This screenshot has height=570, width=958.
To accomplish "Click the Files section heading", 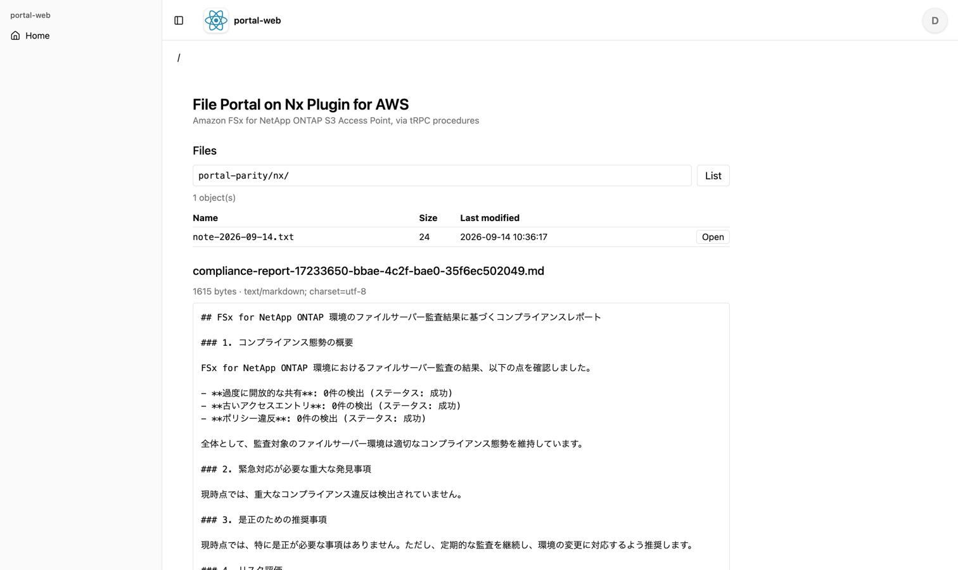I will tap(205, 151).
